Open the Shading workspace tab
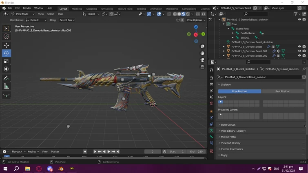The width and height of the screenshot is (308, 173). pyautogui.click(x=141, y=9)
